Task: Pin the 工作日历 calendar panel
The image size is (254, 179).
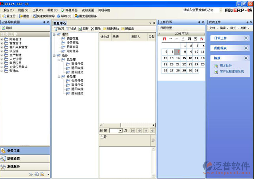Action: click(199, 23)
